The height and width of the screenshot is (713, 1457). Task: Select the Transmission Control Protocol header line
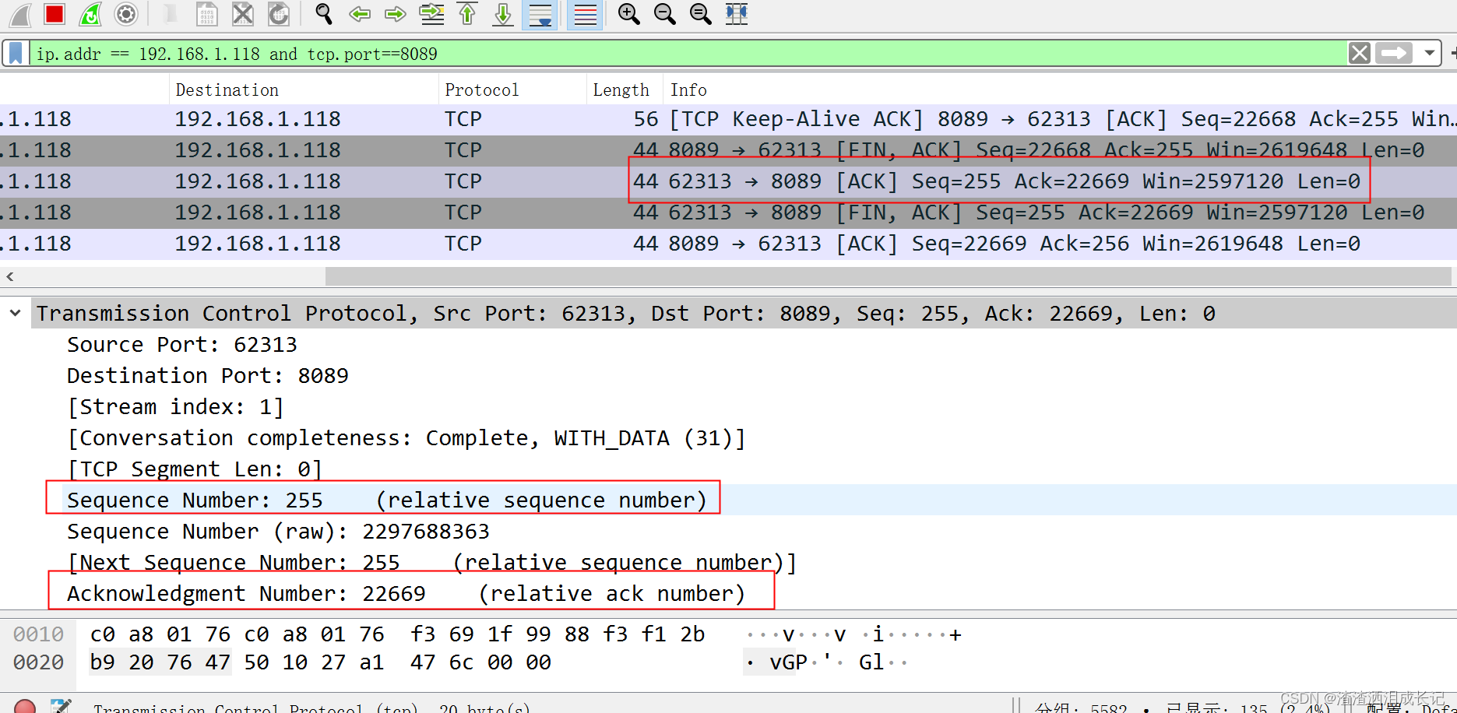pos(744,313)
